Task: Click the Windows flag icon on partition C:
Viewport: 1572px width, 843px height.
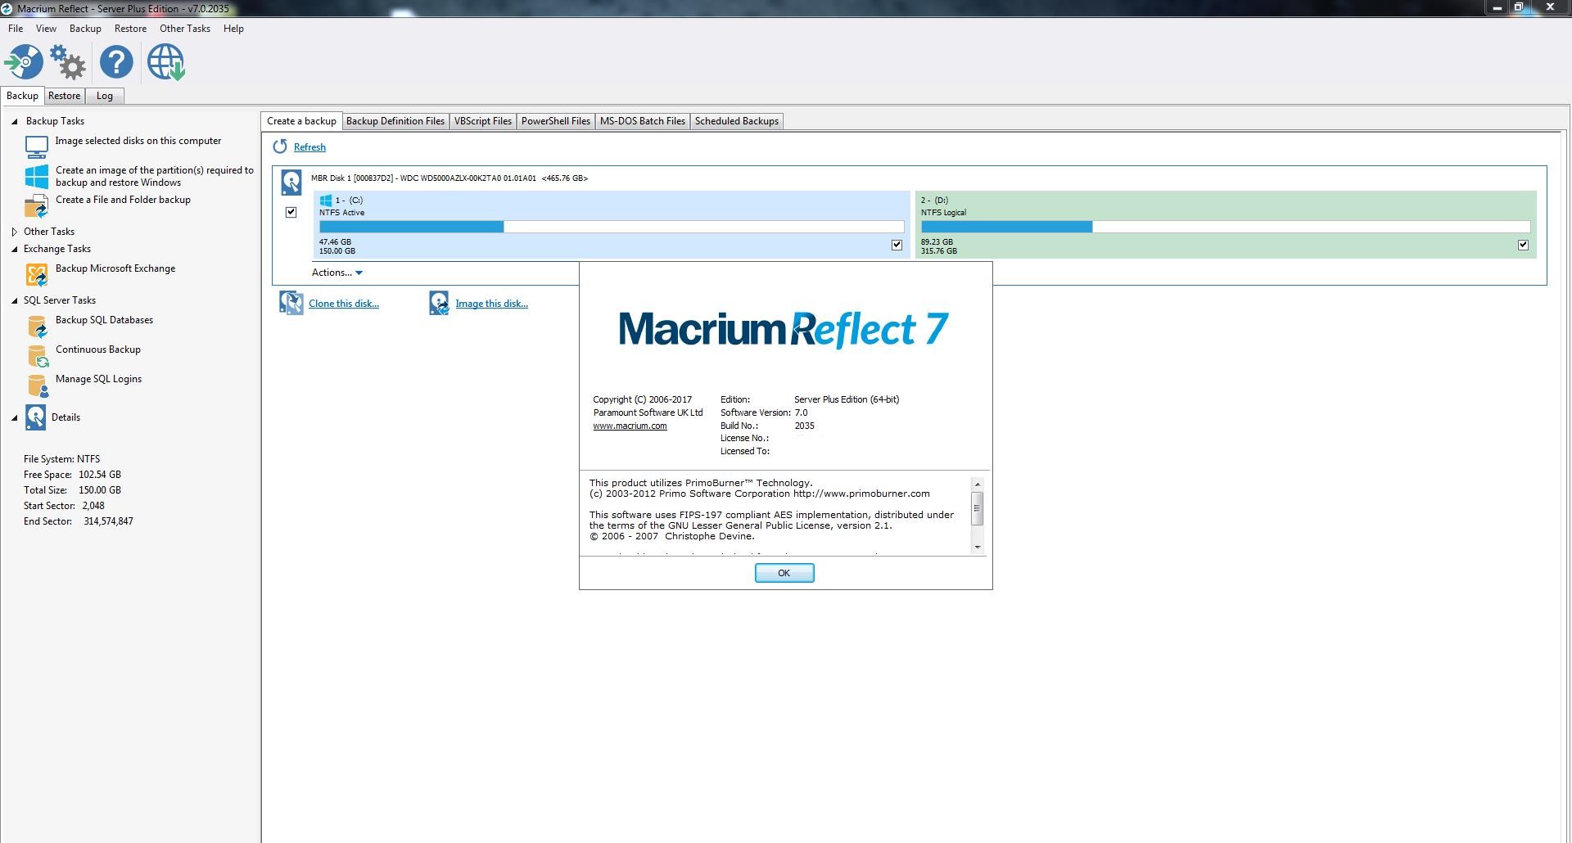Action: [326, 200]
